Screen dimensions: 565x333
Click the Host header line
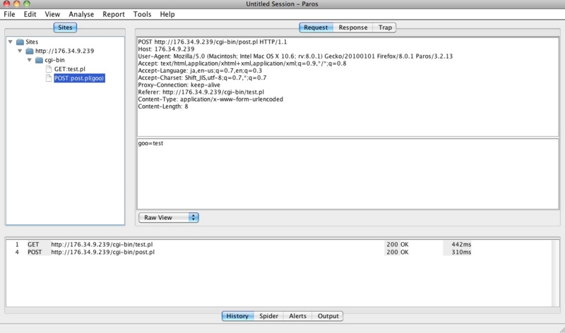point(166,49)
